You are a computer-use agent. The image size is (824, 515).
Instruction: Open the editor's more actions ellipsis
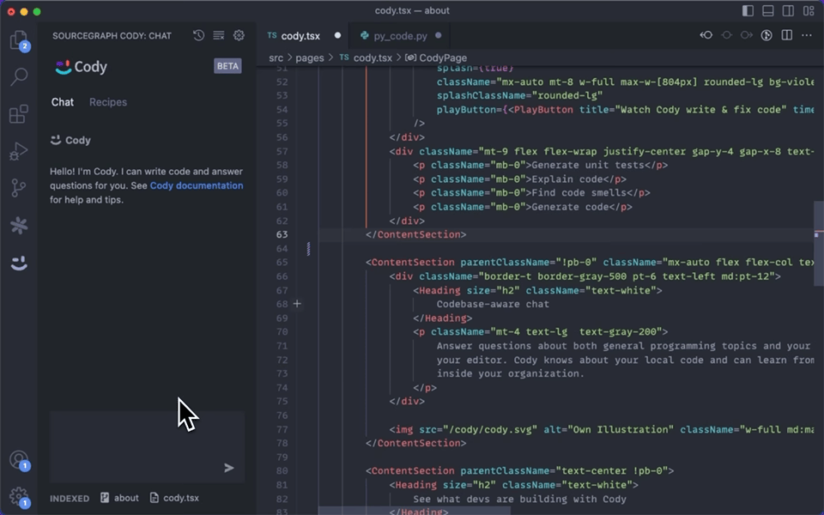coord(806,35)
